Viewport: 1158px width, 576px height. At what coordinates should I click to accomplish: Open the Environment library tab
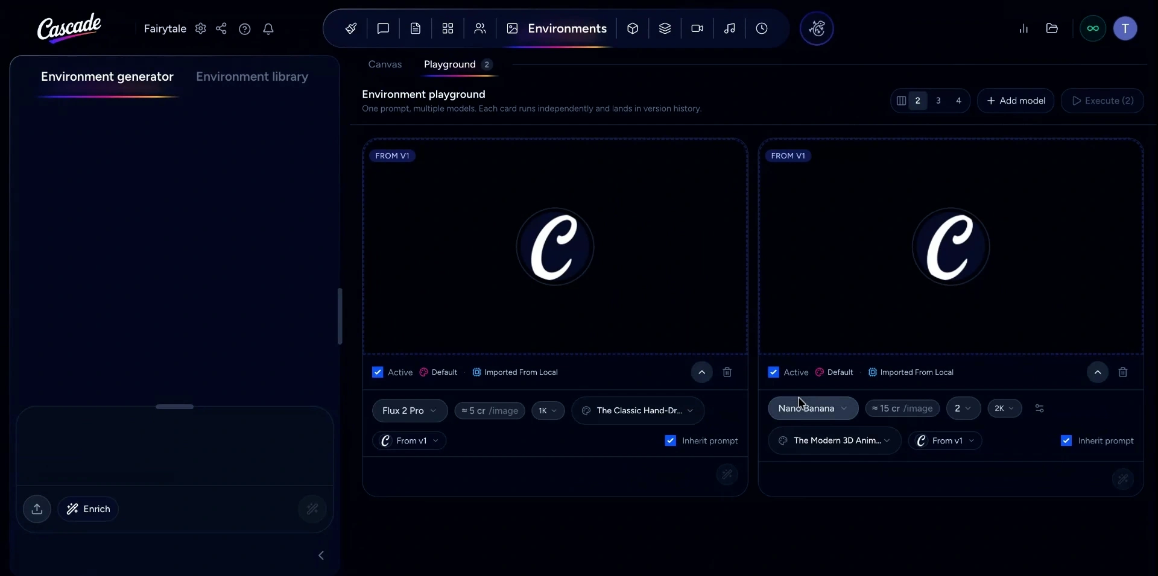coord(252,77)
